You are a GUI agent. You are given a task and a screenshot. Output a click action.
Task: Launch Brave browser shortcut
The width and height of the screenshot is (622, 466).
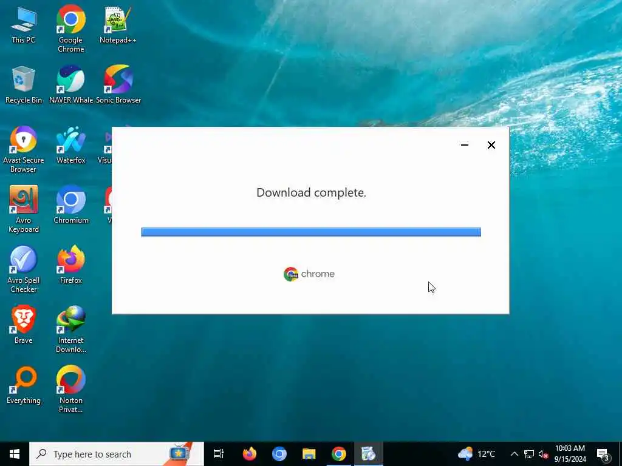[24, 325]
